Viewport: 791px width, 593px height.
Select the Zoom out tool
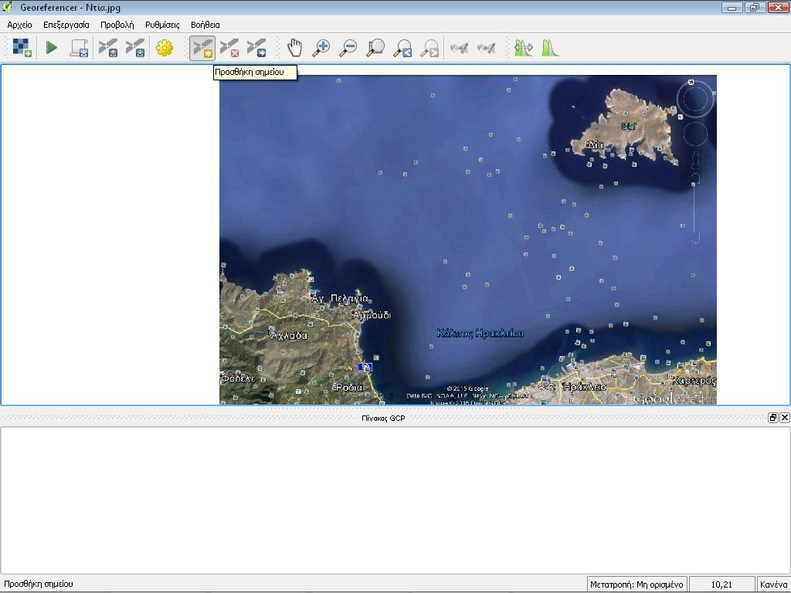point(348,48)
